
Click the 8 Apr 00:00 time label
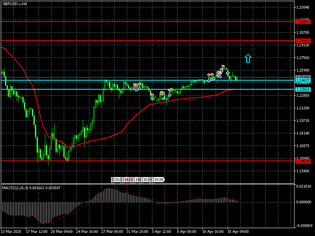point(186,232)
